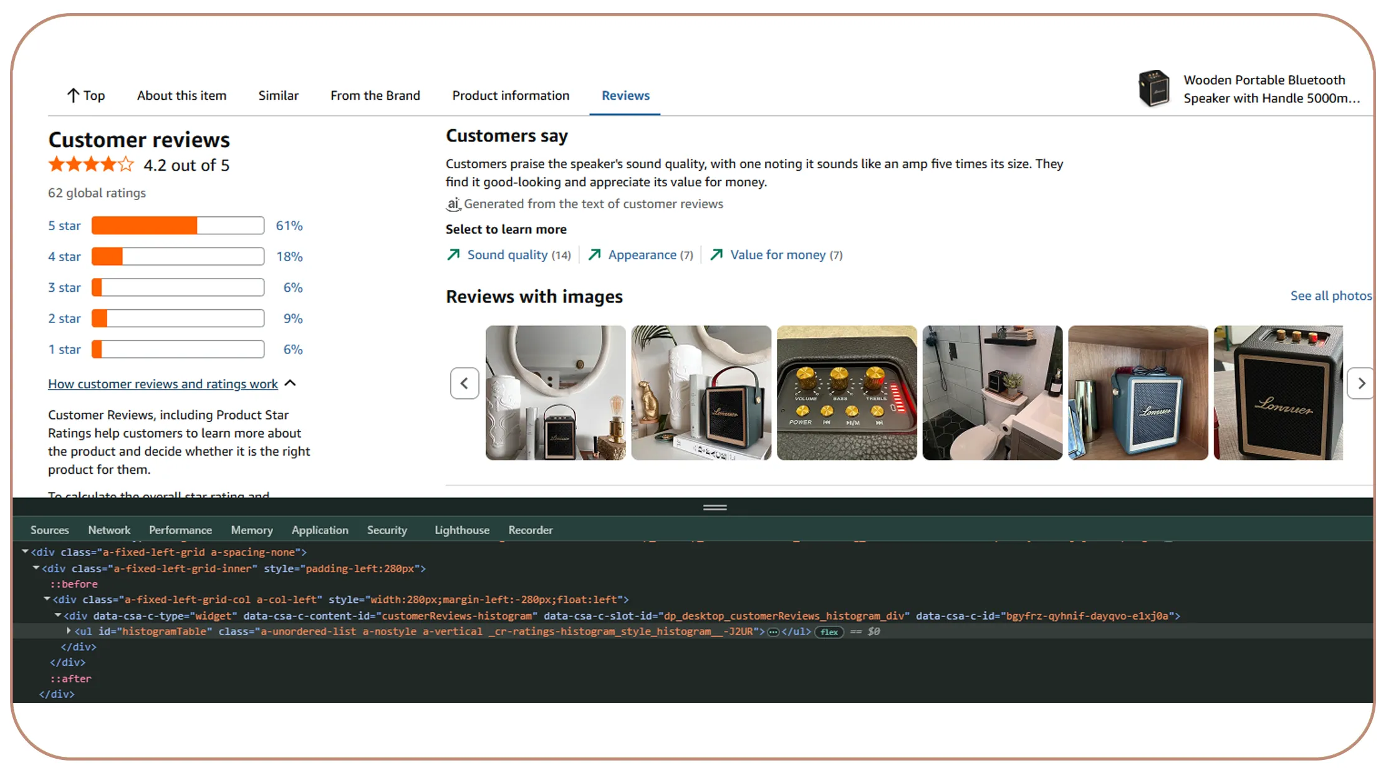Click the flex badge in the DOM tree
This screenshot has height=773, width=1386.
(829, 632)
